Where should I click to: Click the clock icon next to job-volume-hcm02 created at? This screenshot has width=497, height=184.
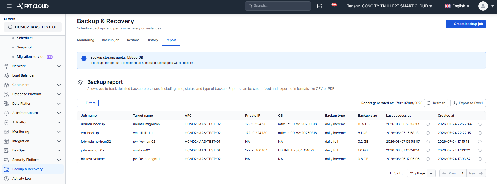point(480,142)
